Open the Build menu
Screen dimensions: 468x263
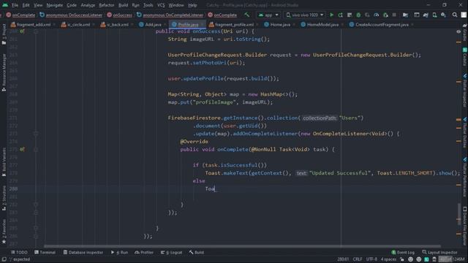pos(123,5)
